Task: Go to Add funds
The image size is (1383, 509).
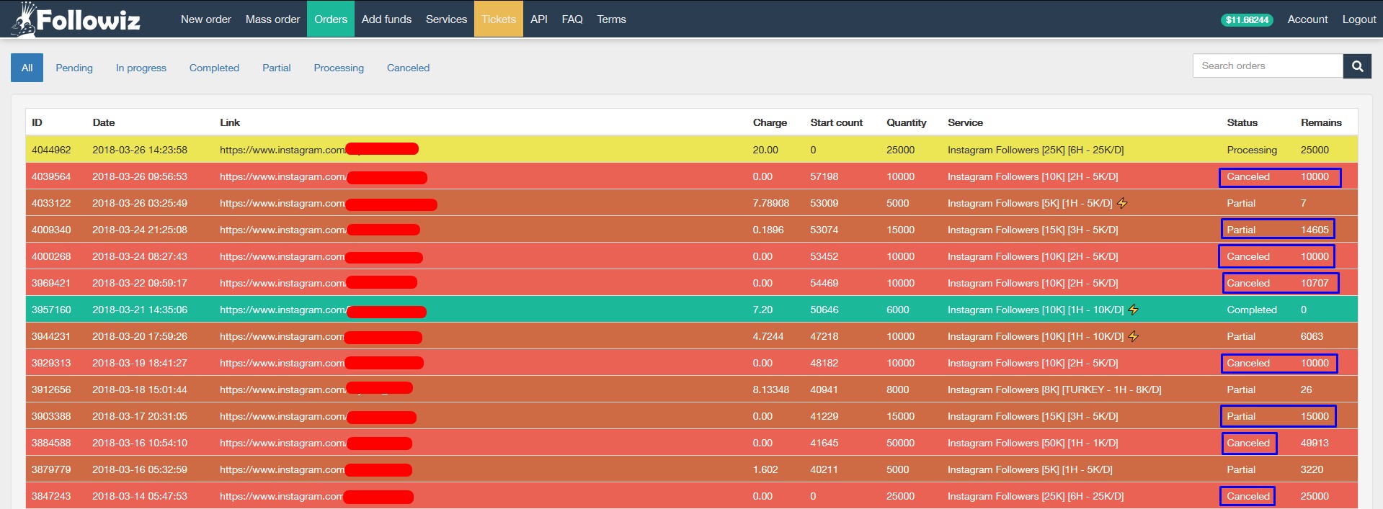Action: pos(386,19)
